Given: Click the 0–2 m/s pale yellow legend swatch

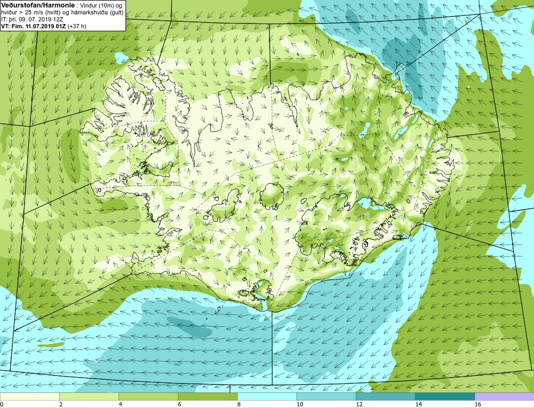Looking at the screenshot, I should [x=29, y=396].
